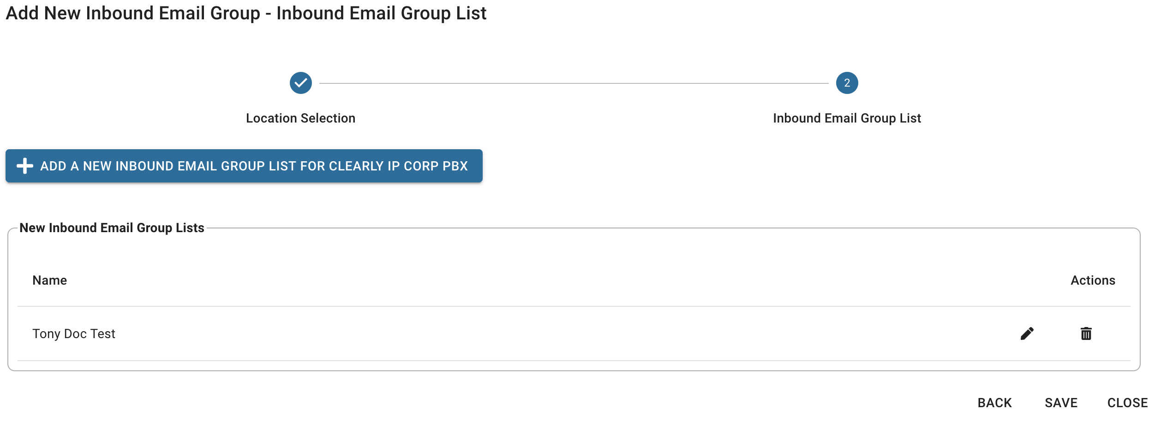Viewport: 1161px width, 421px height.
Task: Click the plus icon on add button
Action: [25, 166]
